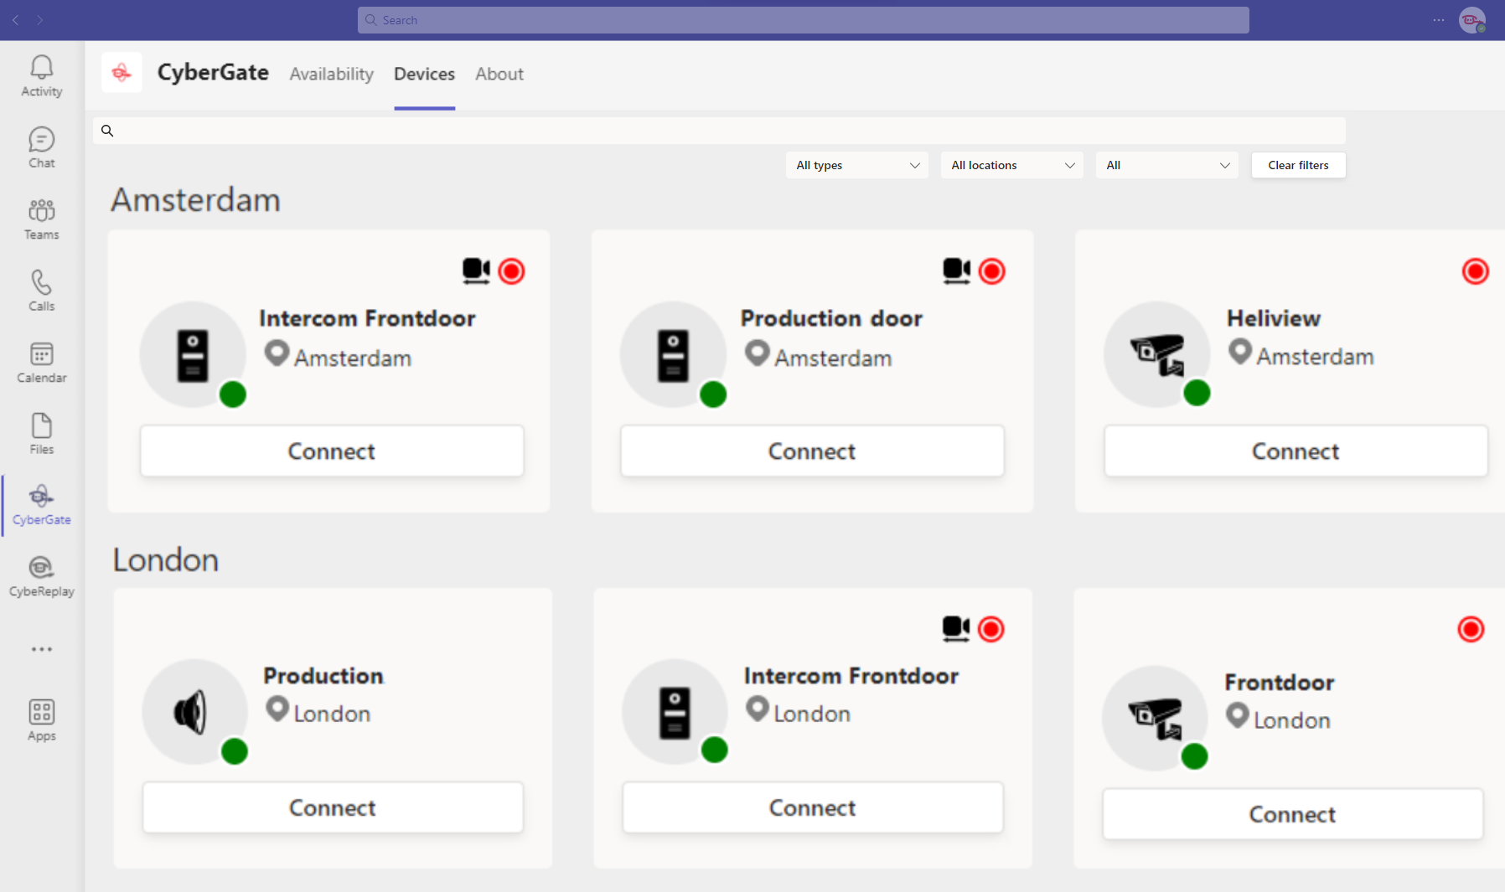
Task: Open Chat in the Teams sidebar
Action: click(42, 148)
